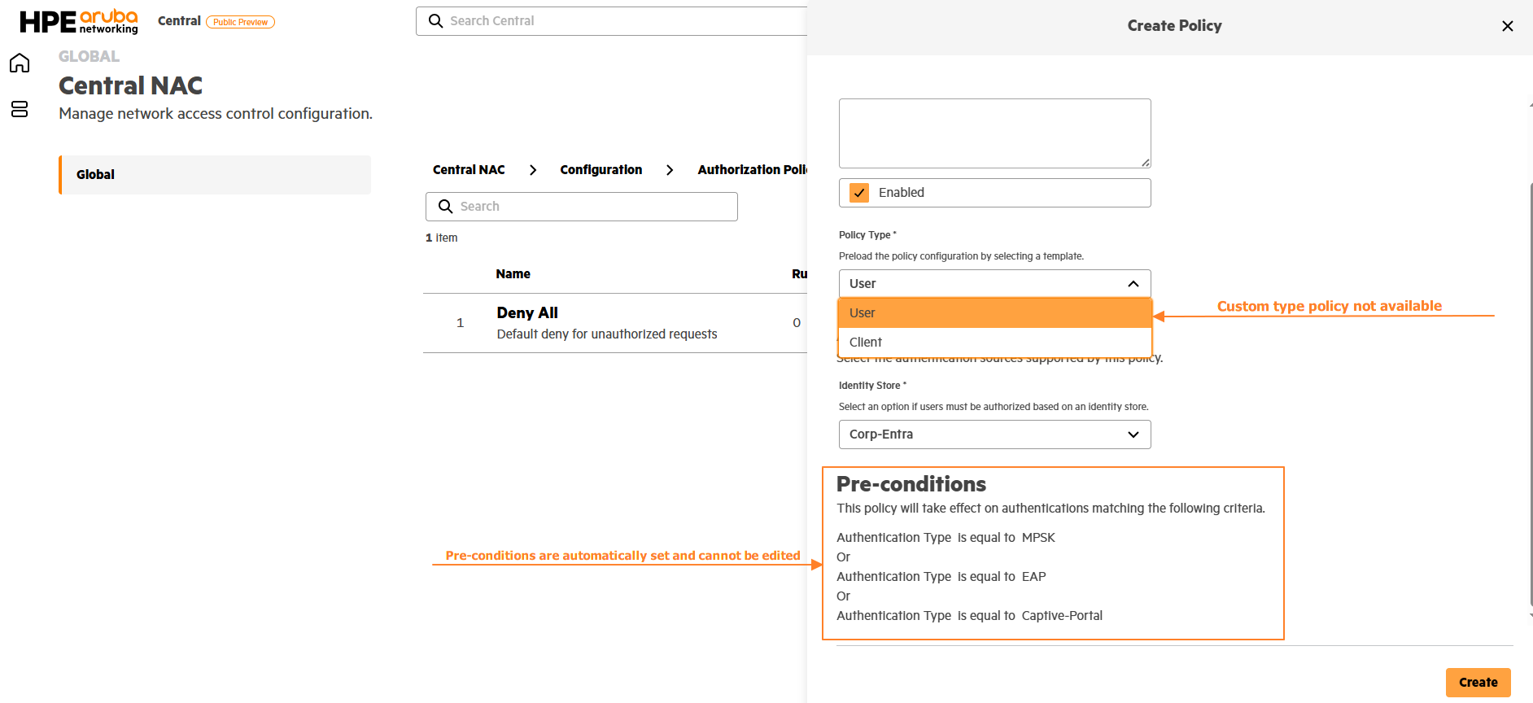The width and height of the screenshot is (1533, 703).
Task: Click the '1 item' count text
Action: click(x=442, y=238)
